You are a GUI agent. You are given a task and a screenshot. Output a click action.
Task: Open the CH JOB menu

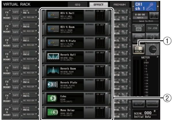click(x=152, y=28)
